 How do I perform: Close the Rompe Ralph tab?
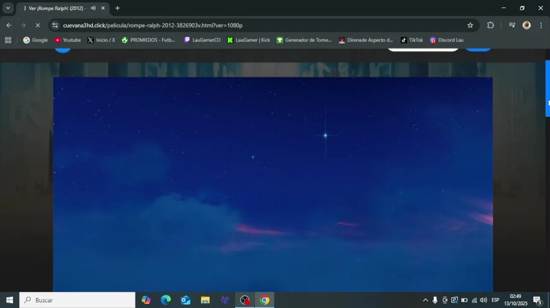pos(103,8)
